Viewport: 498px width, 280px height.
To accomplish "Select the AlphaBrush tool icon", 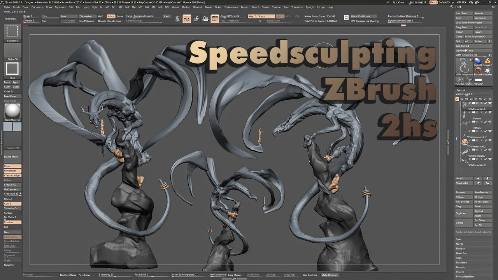I will (478, 61).
